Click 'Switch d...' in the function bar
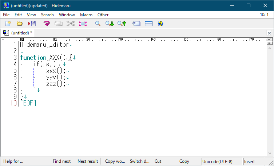Screen dimensions: 274x166 (x=140, y=161)
